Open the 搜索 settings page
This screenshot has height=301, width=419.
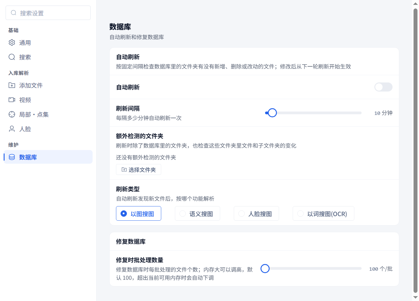point(48,57)
